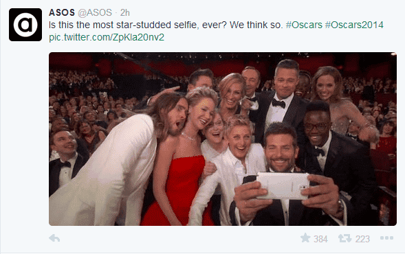View the 223 retweets count

click(362, 239)
